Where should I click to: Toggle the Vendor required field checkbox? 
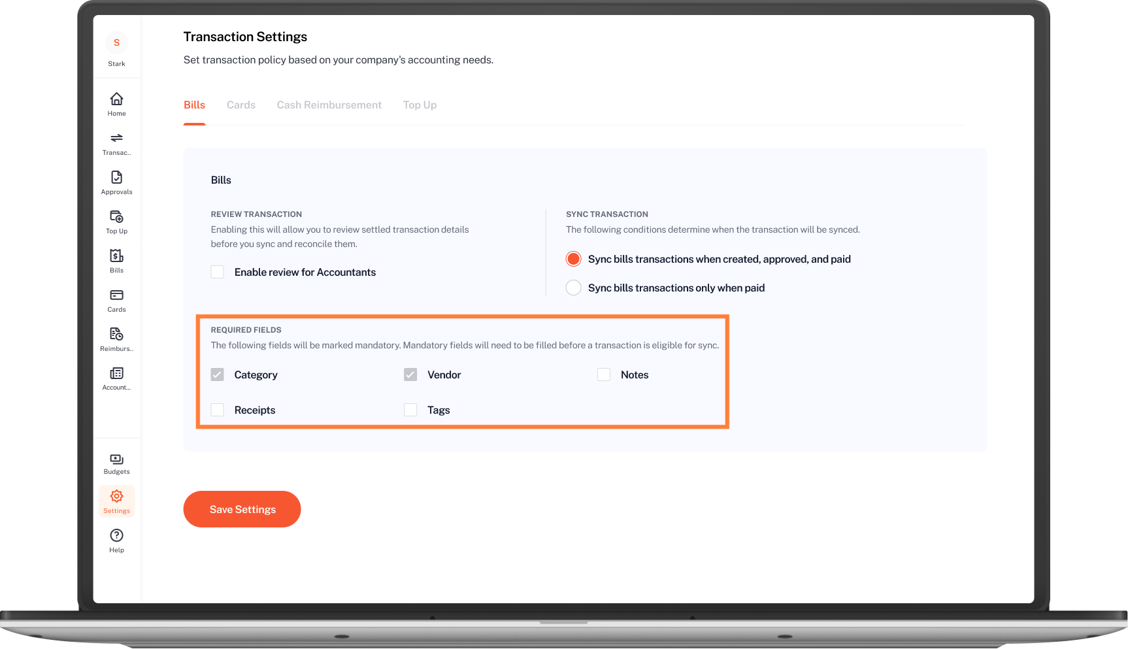pyautogui.click(x=410, y=374)
